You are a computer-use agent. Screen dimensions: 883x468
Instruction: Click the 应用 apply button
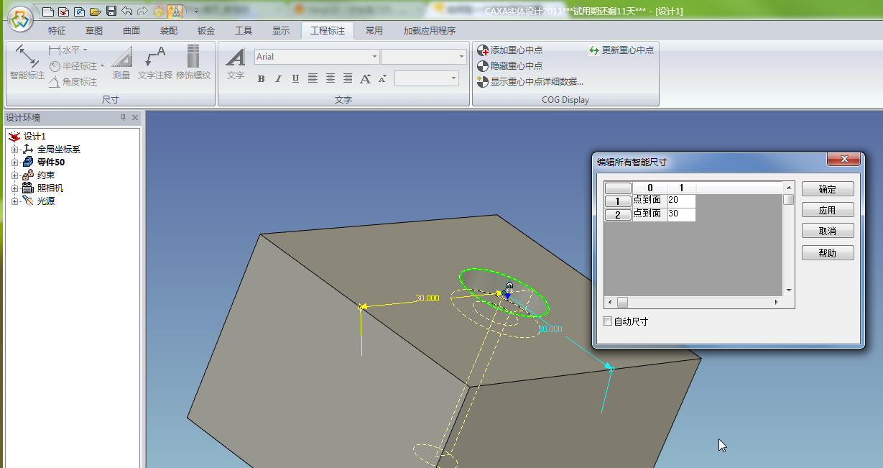tap(828, 210)
